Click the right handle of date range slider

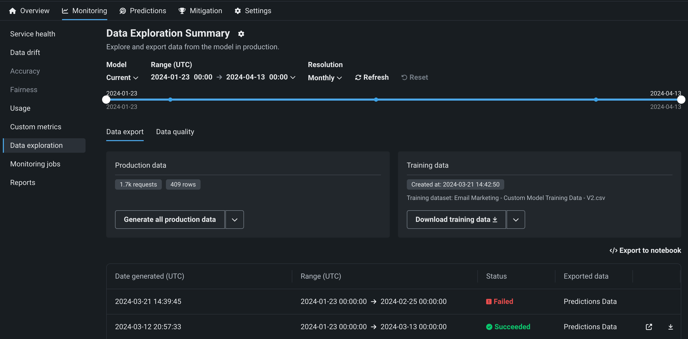point(681,100)
